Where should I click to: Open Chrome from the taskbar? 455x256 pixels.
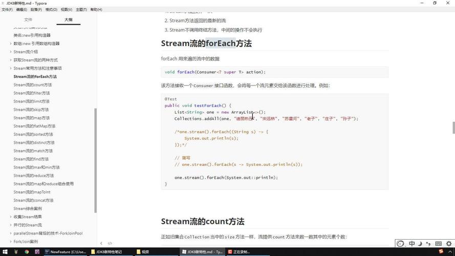coord(27,251)
